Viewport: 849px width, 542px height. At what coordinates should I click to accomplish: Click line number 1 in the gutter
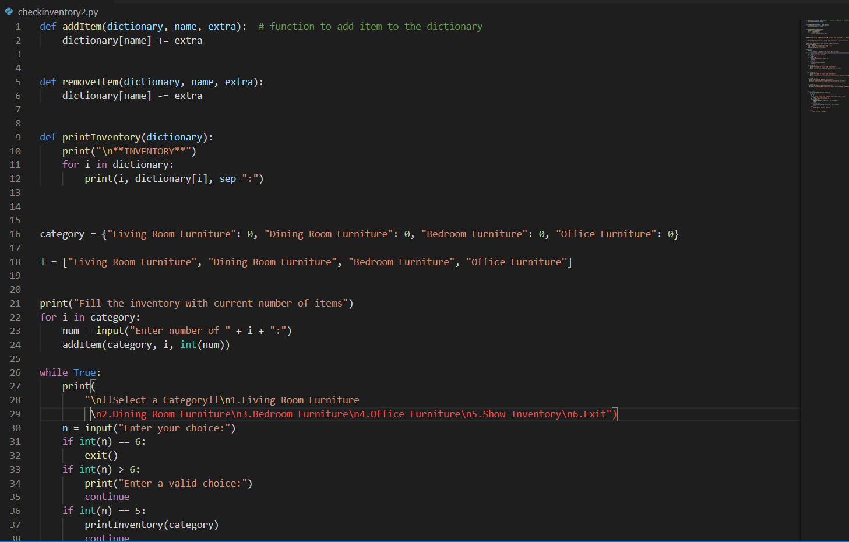pyautogui.click(x=17, y=26)
